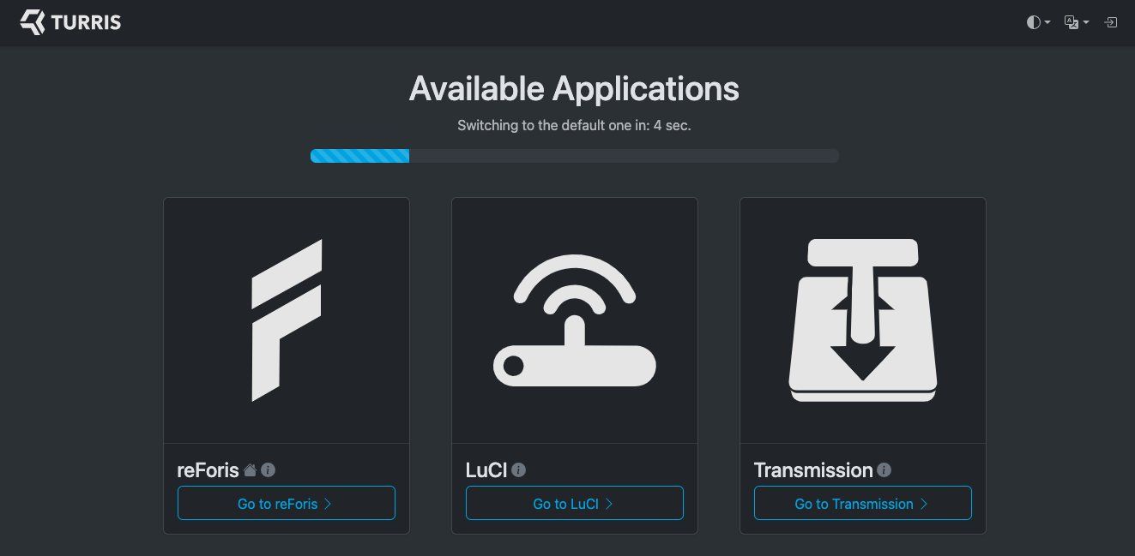Go to LuCI

point(575,503)
